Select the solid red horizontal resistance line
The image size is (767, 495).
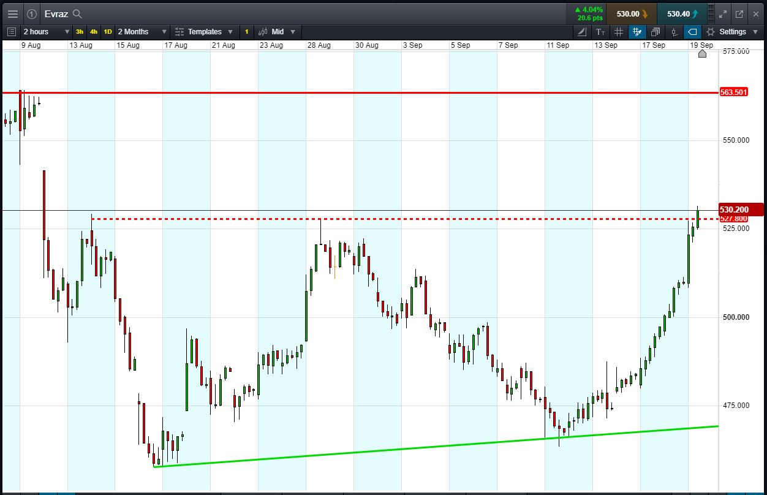359,93
